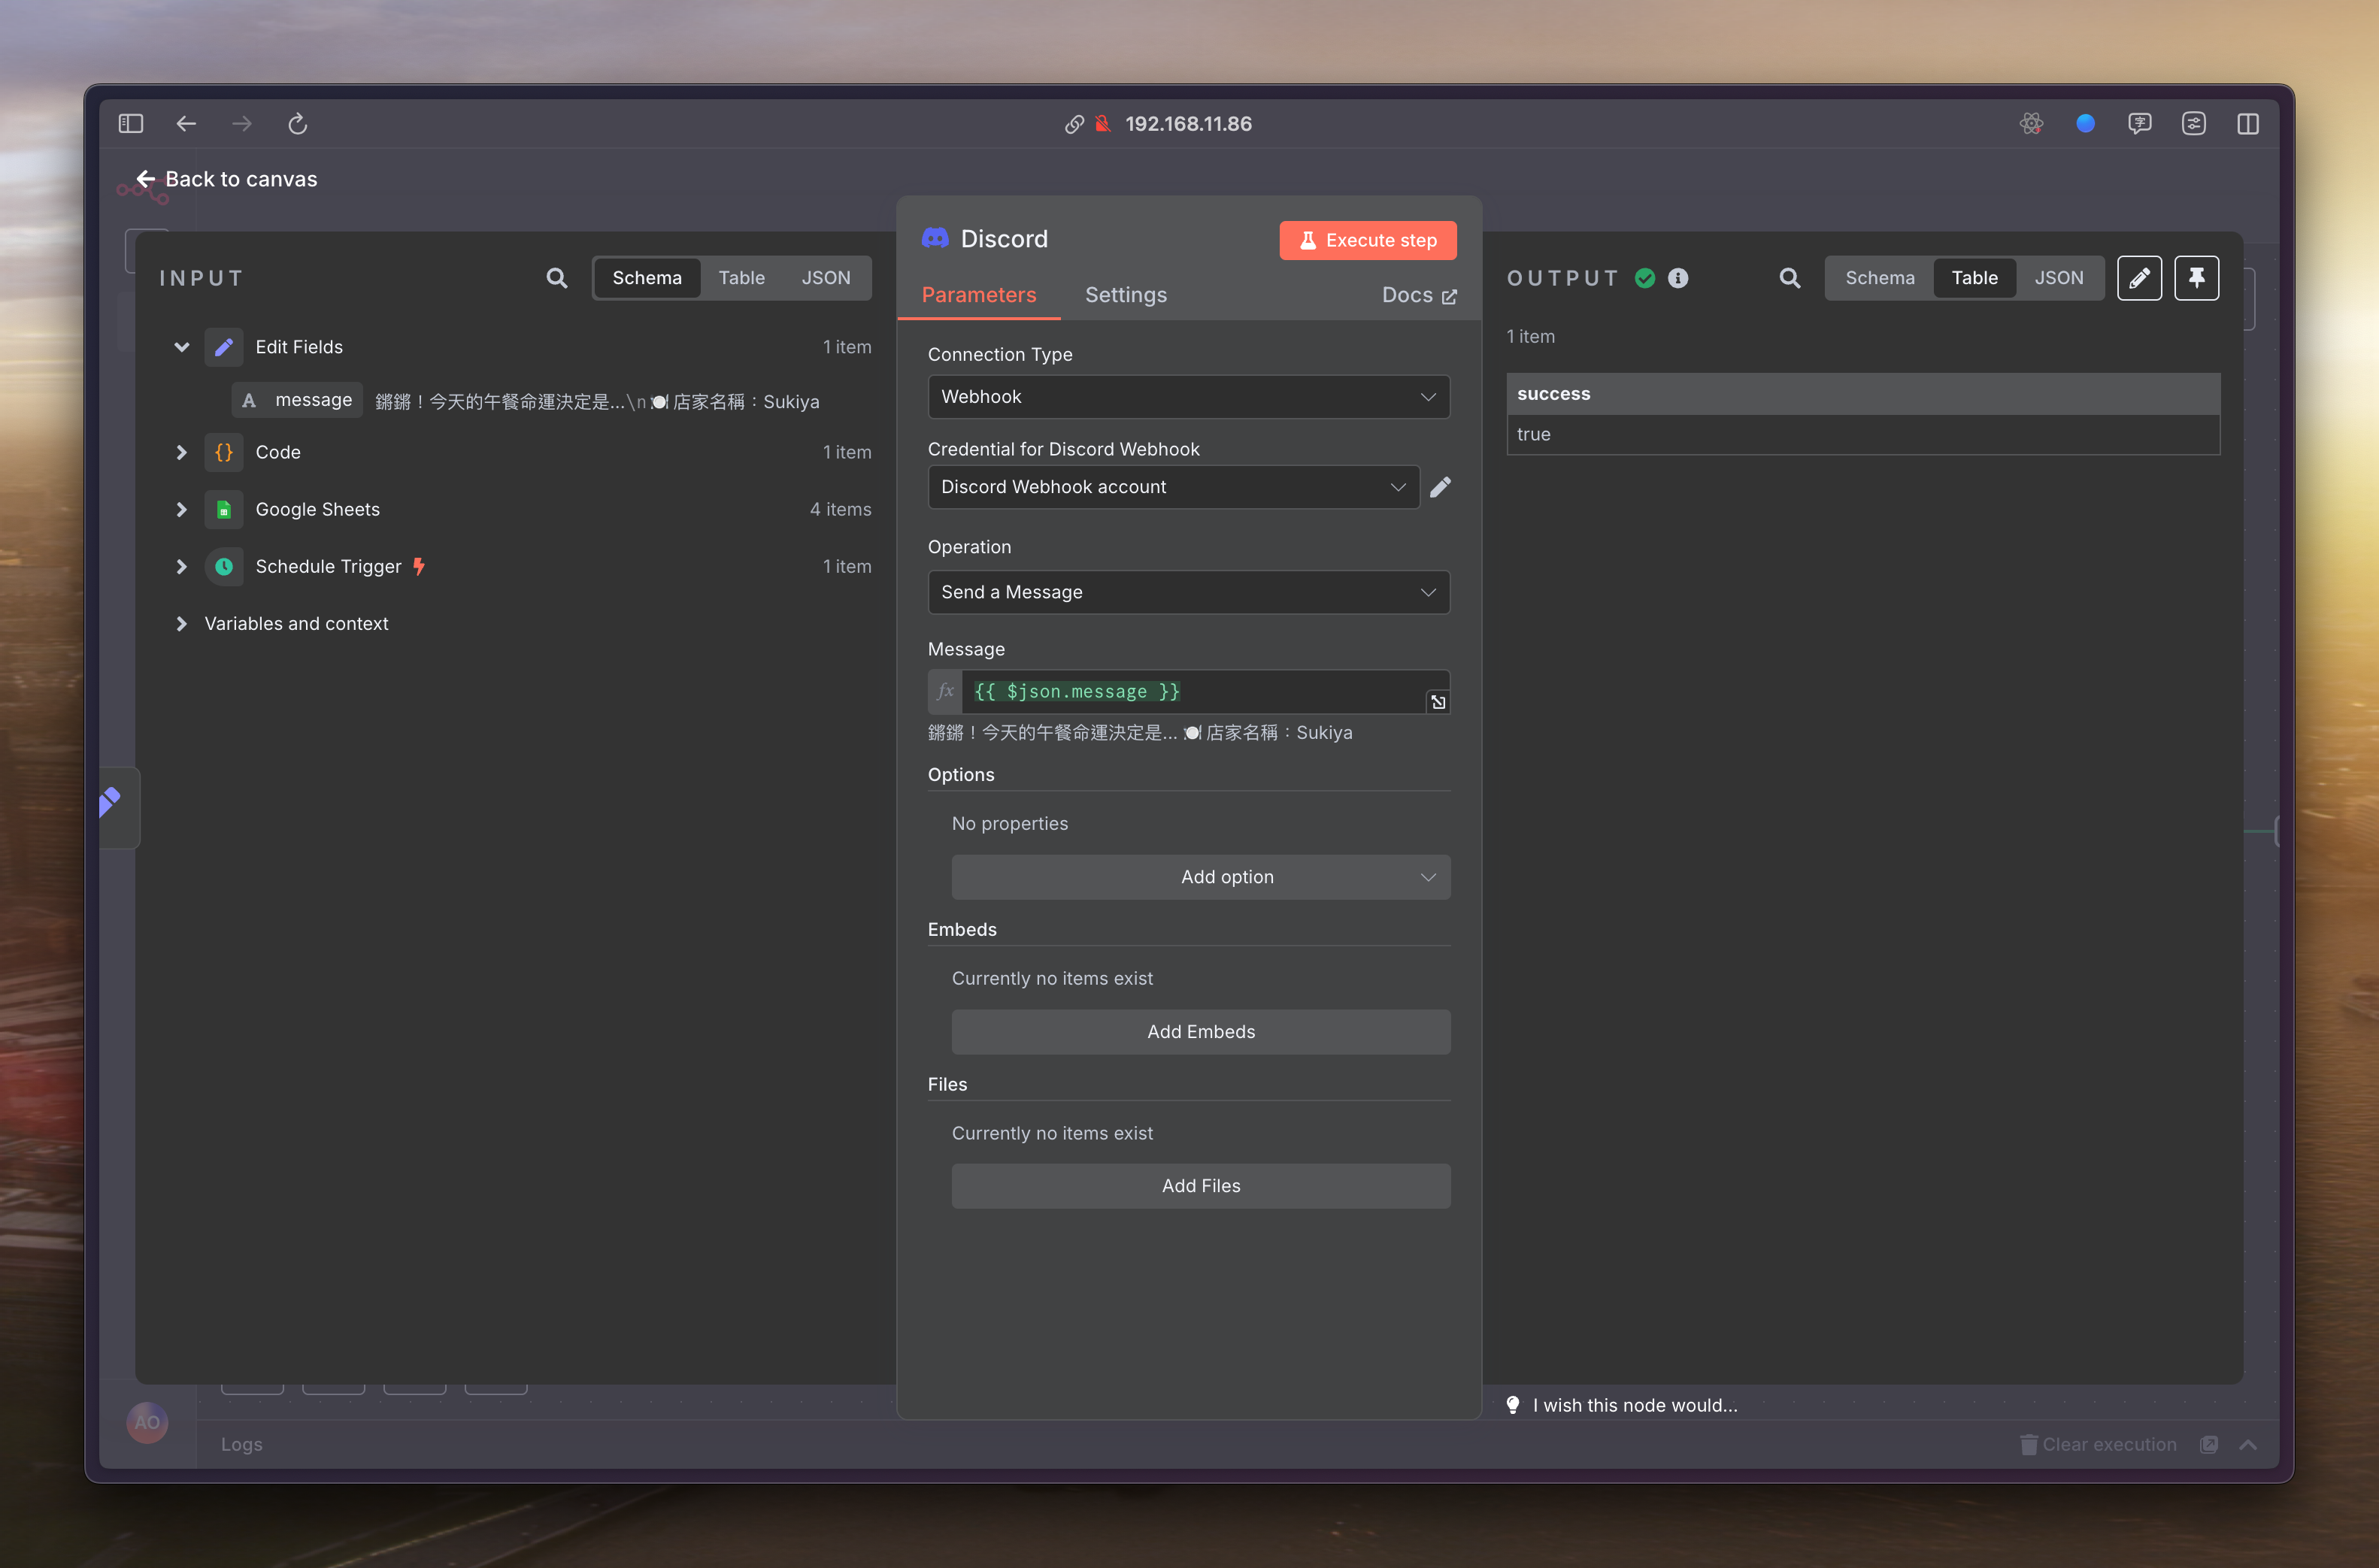Click the output info icon
Image resolution: width=2379 pixels, height=1568 pixels.
click(x=1678, y=278)
